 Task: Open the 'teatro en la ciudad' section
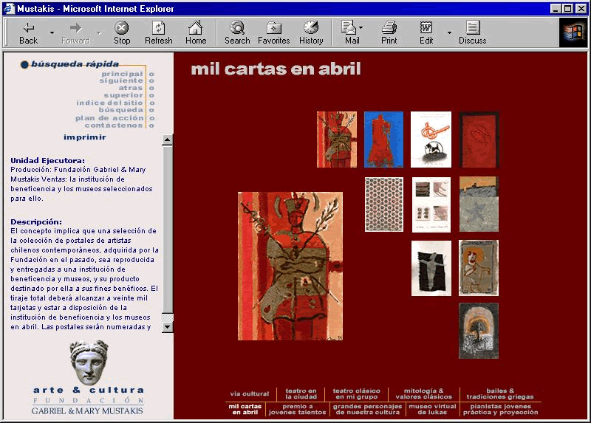click(301, 393)
